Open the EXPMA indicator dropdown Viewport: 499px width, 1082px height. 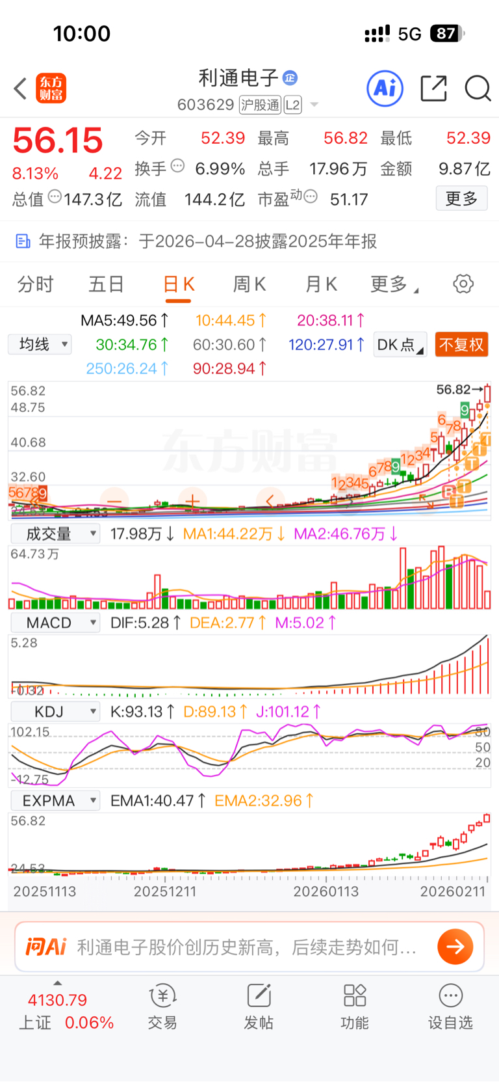(55, 800)
